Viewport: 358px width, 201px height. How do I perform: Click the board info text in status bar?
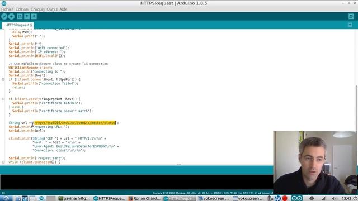coord(213,193)
